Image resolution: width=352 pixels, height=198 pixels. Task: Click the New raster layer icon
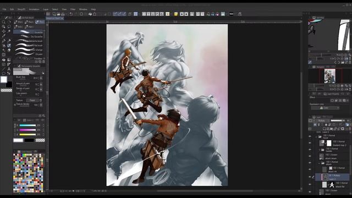[x=324, y=129]
